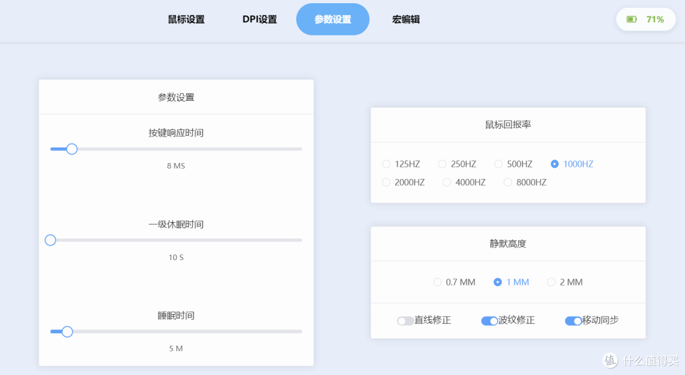Open the 宏编辑 tab
Image resolution: width=685 pixels, height=375 pixels.
(406, 19)
